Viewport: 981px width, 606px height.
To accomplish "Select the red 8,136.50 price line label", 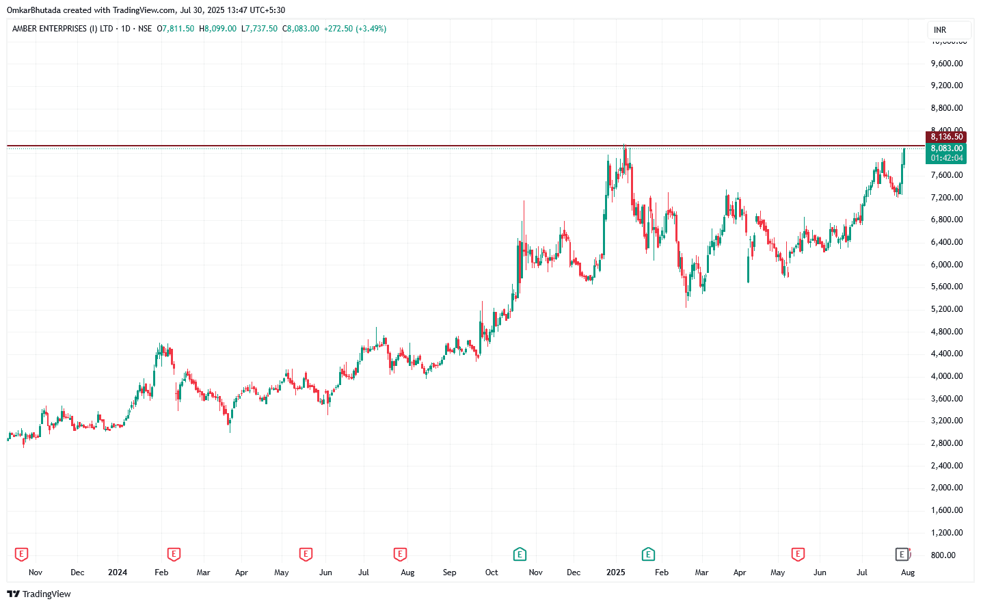I will pos(947,137).
